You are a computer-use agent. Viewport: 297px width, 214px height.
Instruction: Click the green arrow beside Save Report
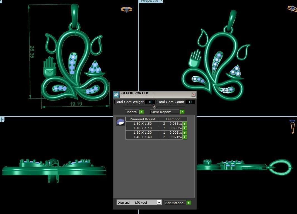(182, 112)
